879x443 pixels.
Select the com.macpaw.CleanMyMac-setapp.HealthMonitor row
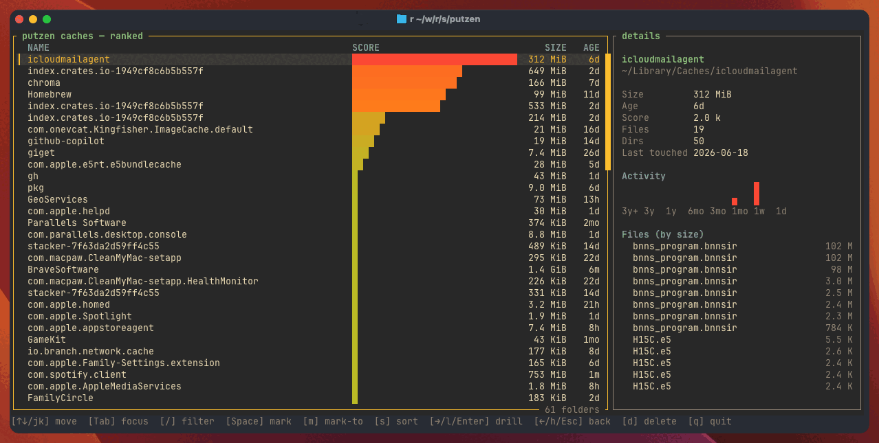point(310,282)
